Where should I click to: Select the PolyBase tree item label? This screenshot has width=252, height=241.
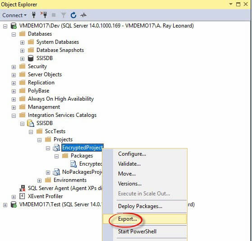39,91
